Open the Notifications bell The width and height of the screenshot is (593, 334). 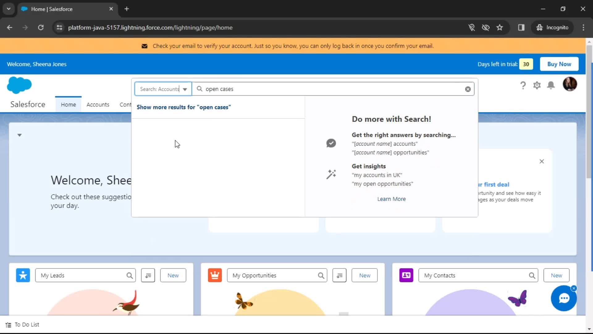click(x=551, y=85)
